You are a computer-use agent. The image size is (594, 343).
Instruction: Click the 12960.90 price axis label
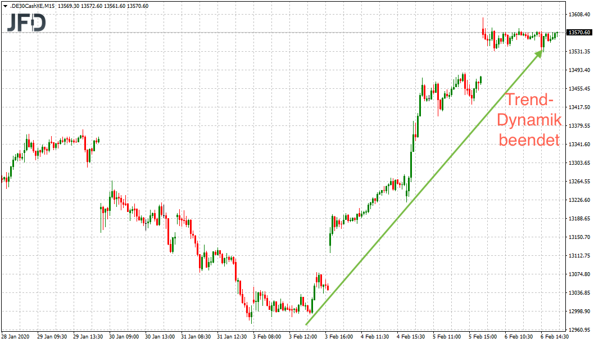click(x=579, y=330)
